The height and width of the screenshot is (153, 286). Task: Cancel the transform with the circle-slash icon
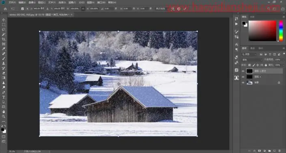click(179, 9)
